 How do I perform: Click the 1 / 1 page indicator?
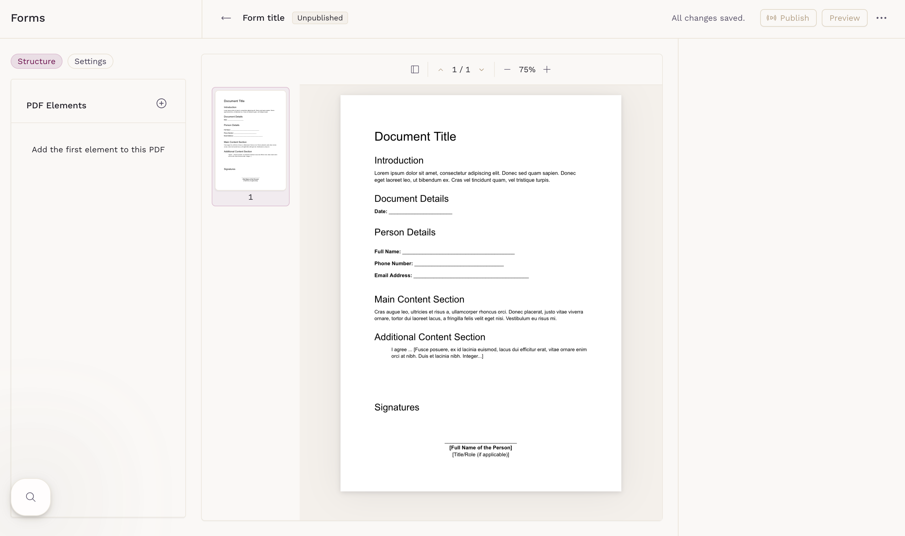pyautogui.click(x=461, y=70)
